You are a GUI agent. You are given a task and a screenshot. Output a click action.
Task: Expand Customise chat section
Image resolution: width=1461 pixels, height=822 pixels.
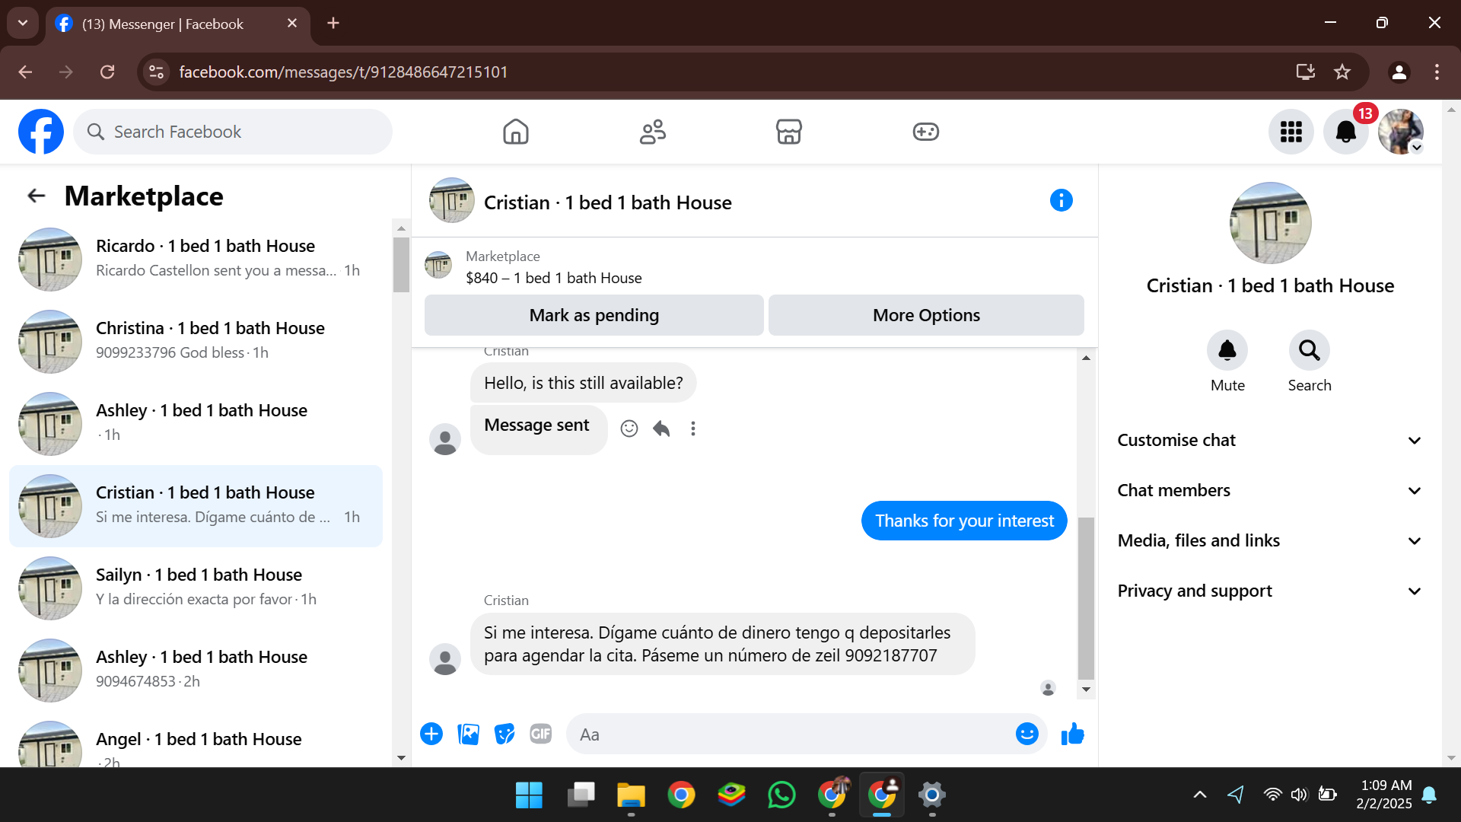[1268, 441]
